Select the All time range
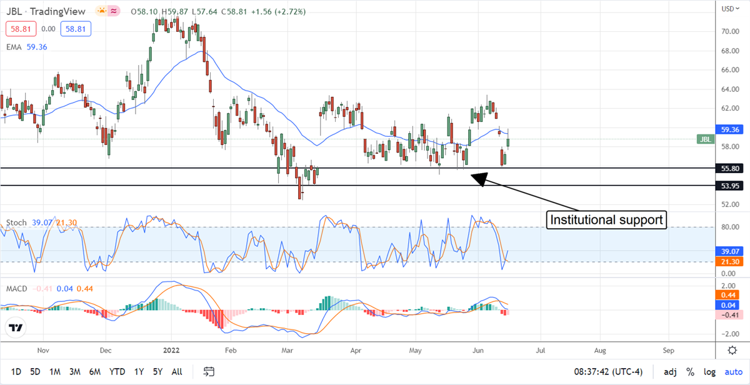The image size is (750, 385). (177, 371)
